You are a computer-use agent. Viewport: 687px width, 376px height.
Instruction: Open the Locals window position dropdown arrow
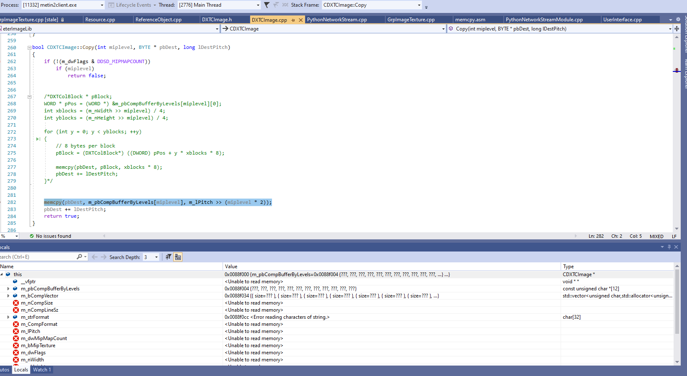point(662,247)
